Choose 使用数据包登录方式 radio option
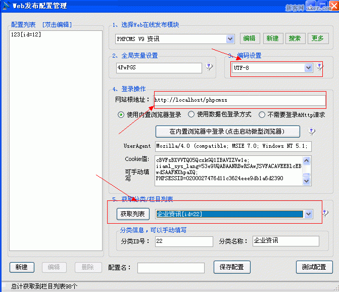The height and width of the screenshot is (292, 339). point(191,115)
